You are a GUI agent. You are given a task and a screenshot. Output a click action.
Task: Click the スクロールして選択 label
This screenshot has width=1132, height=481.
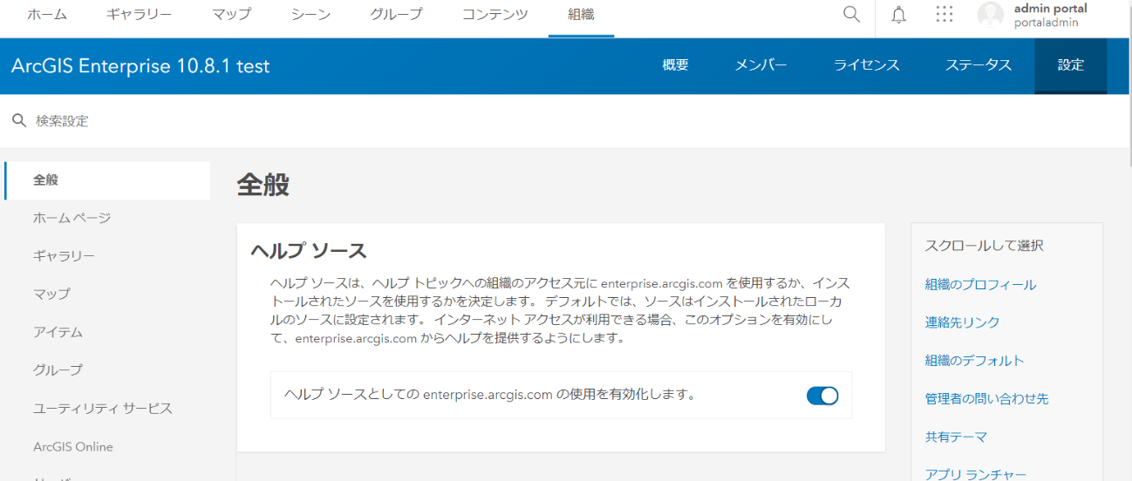[x=984, y=246]
